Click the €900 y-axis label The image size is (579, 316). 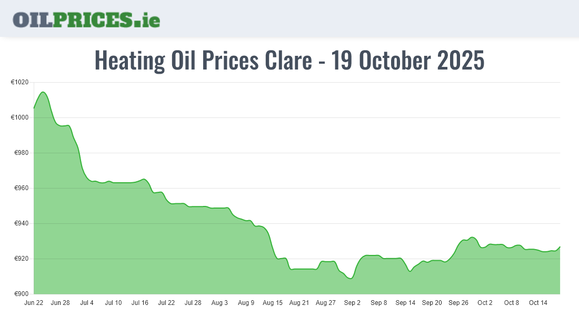point(22,294)
